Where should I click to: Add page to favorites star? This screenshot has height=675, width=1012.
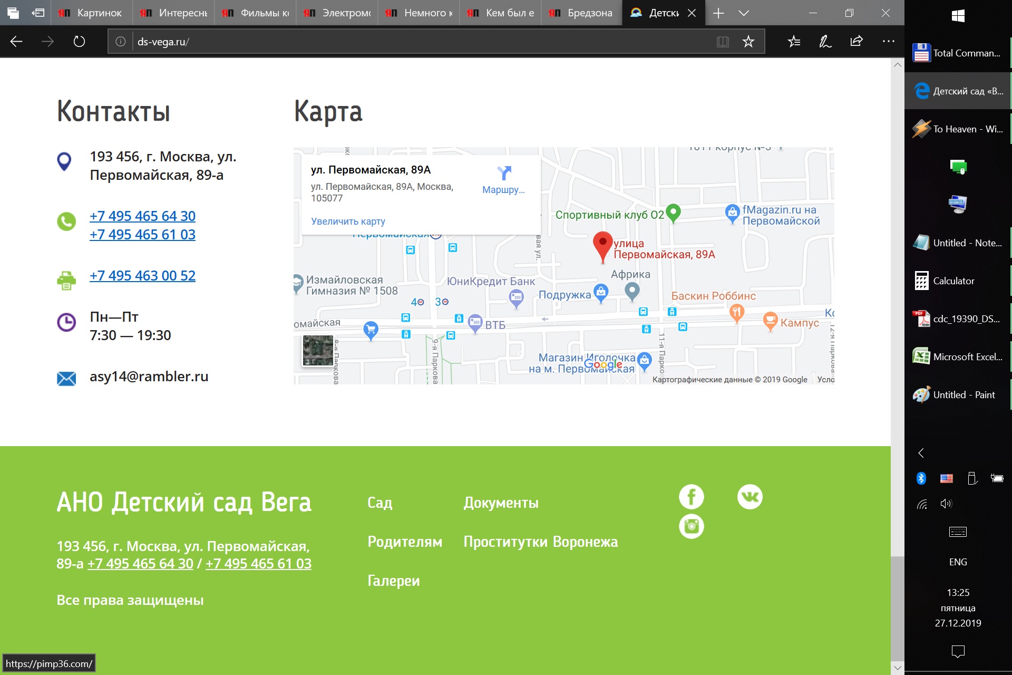[x=748, y=42]
